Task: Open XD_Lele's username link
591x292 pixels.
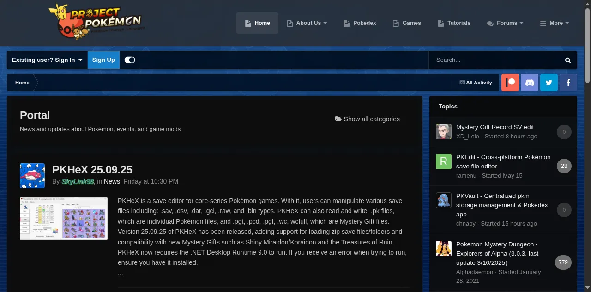Action: pos(468,137)
